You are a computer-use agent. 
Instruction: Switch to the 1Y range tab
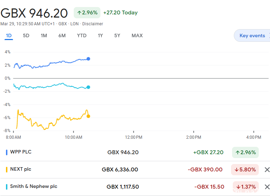coord(100,35)
